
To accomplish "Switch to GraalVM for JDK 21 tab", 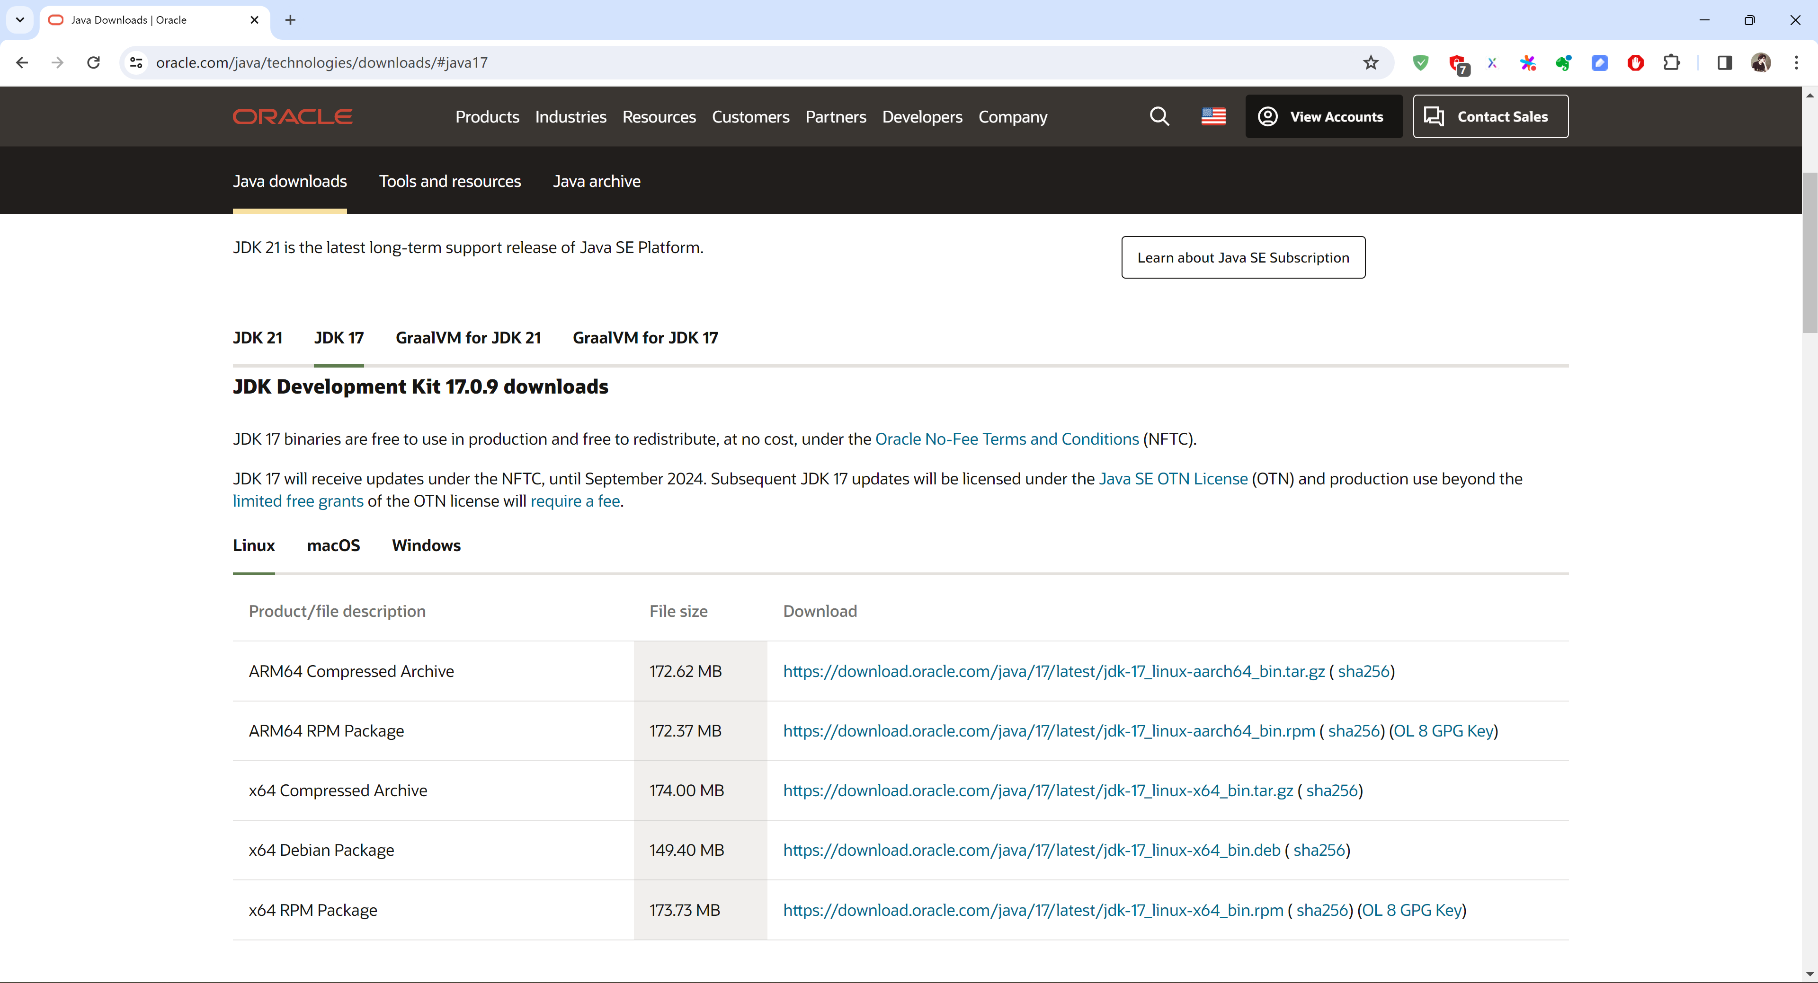I will pos(468,338).
